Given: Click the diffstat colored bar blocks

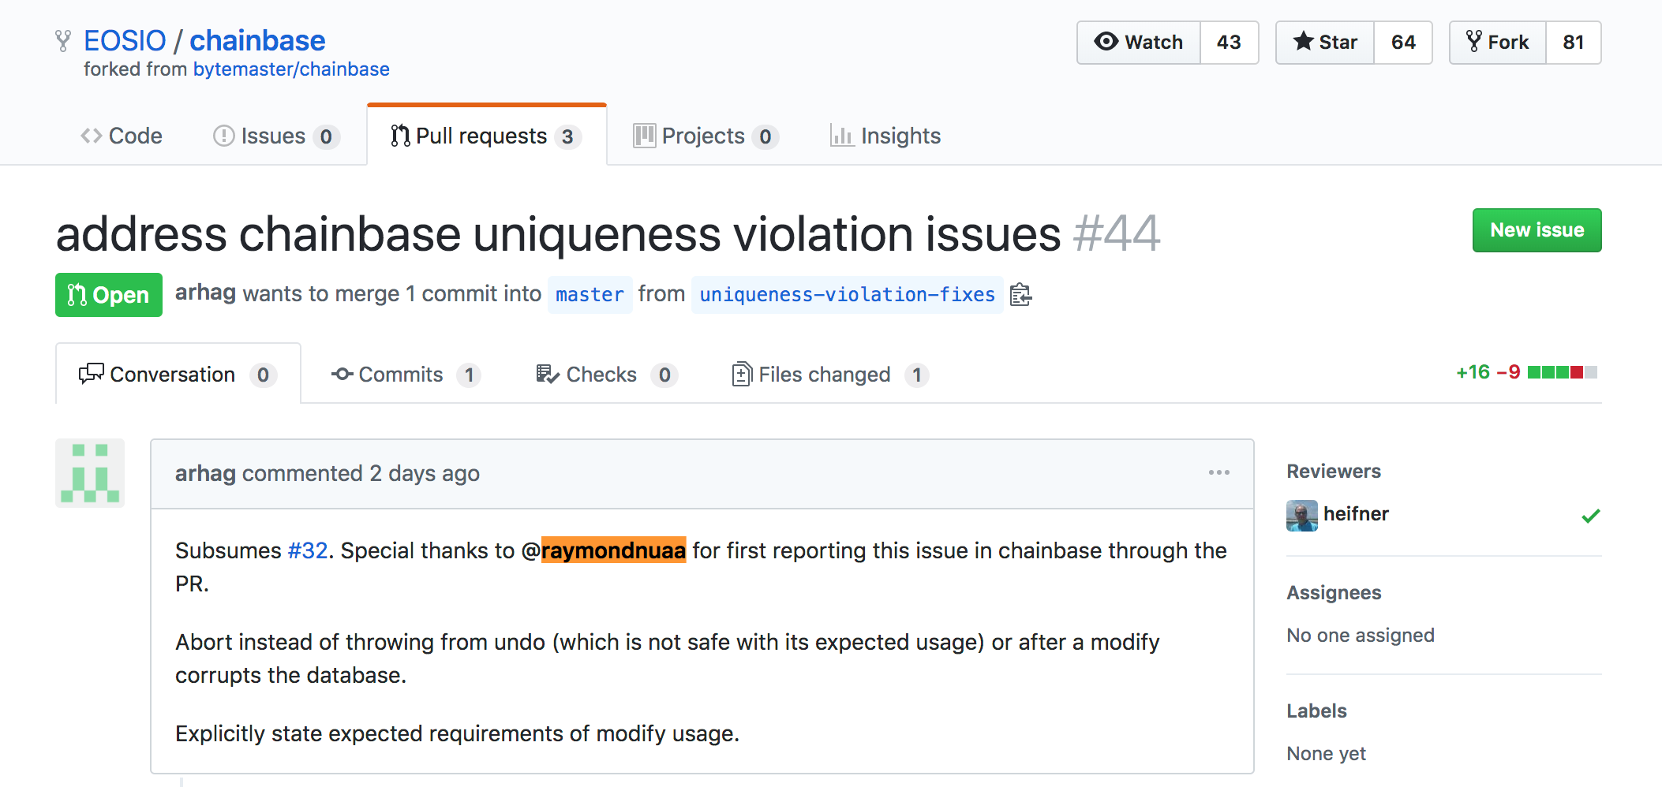Looking at the screenshot, I should pos(1562,372).
